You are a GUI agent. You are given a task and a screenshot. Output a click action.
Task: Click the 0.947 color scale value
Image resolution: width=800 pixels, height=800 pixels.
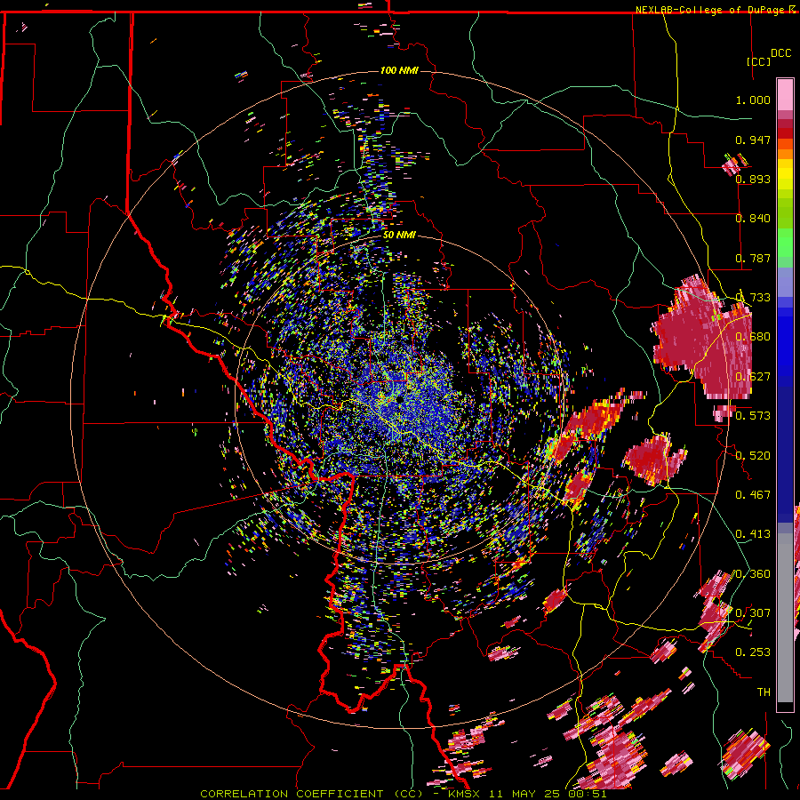753,140
